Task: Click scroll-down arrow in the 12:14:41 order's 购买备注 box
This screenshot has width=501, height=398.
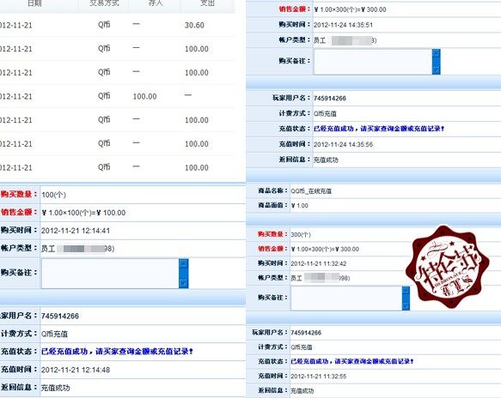Action: [184, 283]
